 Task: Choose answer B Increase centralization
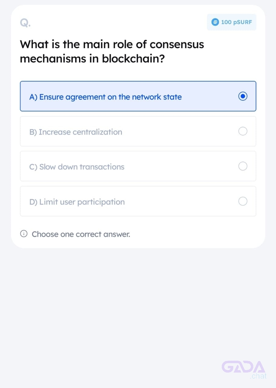[x=138, y=131]
